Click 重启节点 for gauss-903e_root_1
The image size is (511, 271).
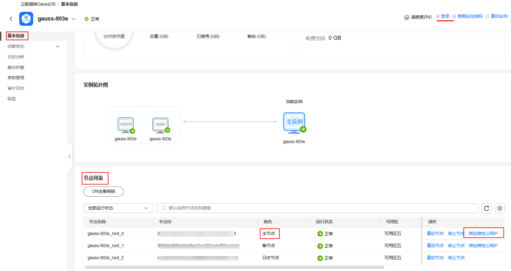click(x=435, y=246)
